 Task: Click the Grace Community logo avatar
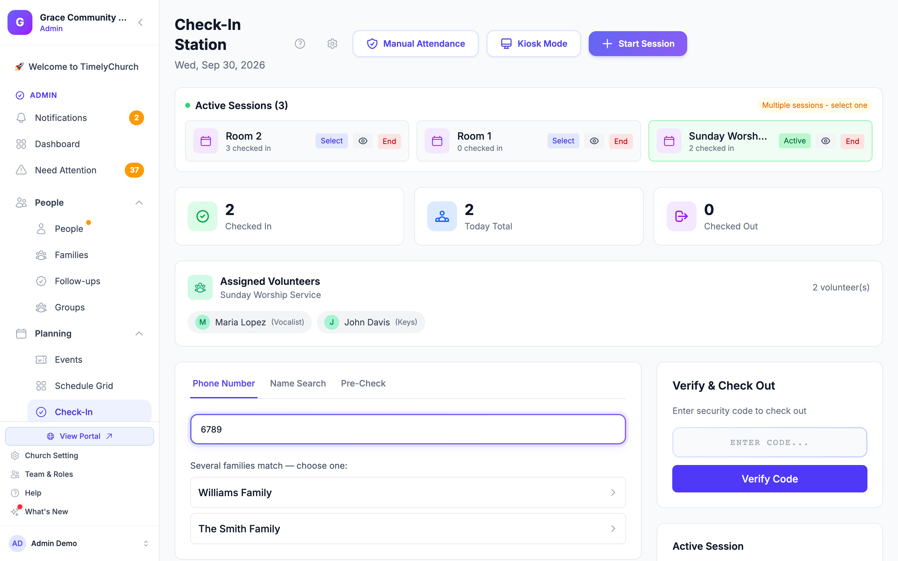[20, 22]
